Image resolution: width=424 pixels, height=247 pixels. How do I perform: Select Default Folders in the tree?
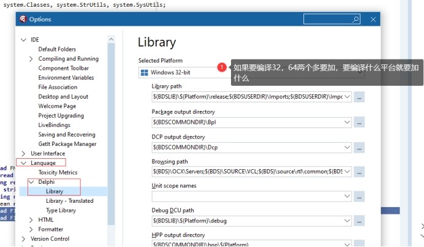(57, 49)
